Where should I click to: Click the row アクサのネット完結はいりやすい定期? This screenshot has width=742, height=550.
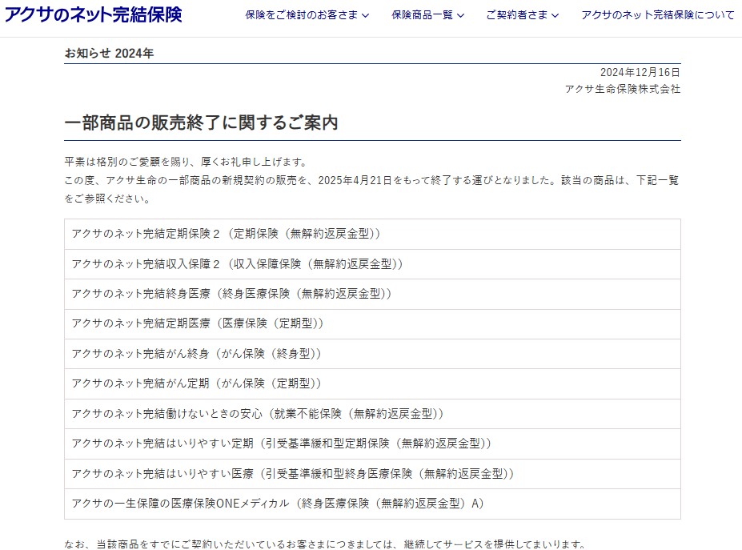(372, 444)
